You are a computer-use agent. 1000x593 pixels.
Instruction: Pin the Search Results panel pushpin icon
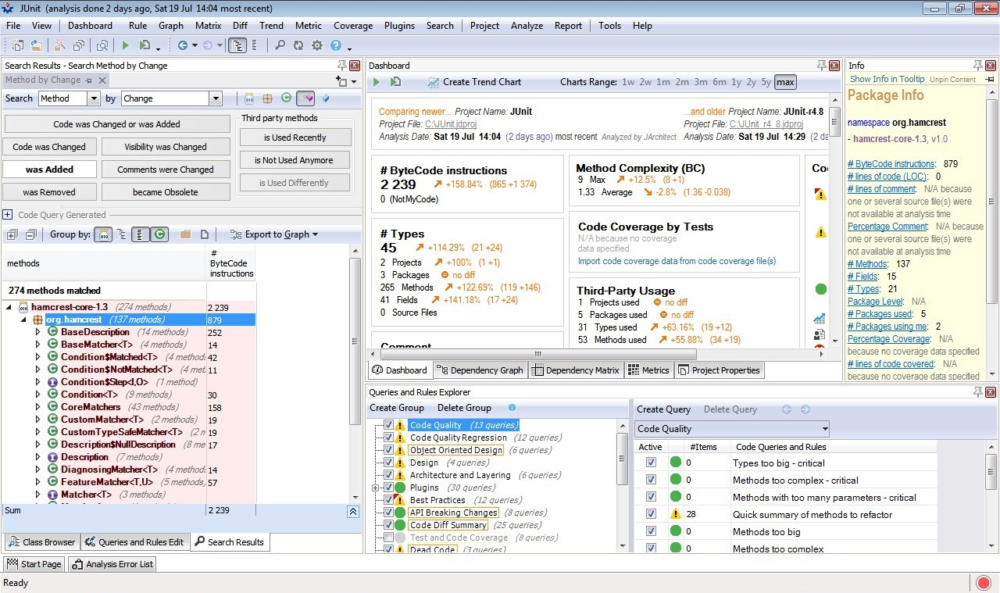pyautogui.click(x=341, y=66)
